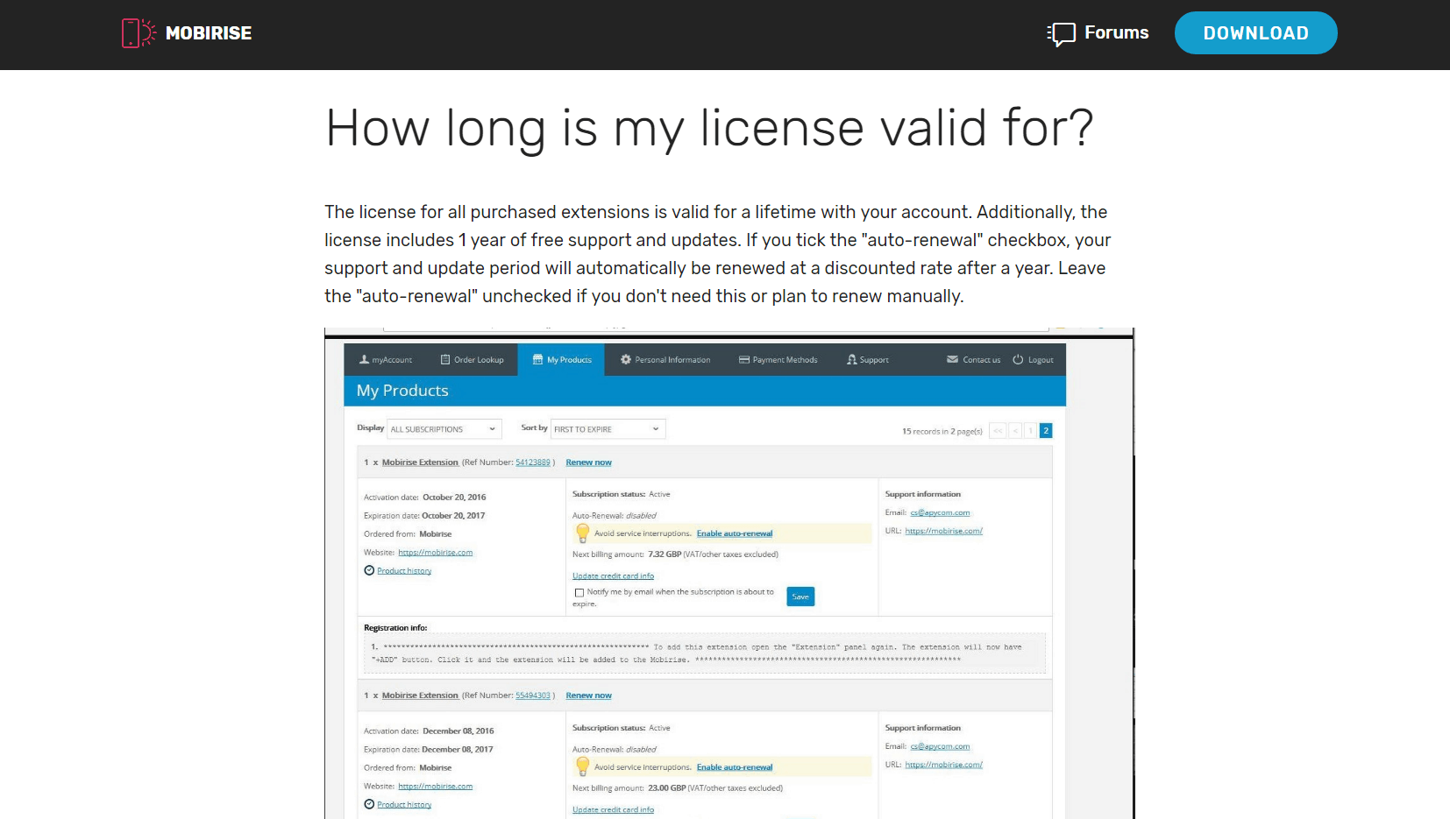The width and height of the screenshot is (1450, 819).
Task: Open Product history for October 2016 order
Action: (x=404, y=571)
